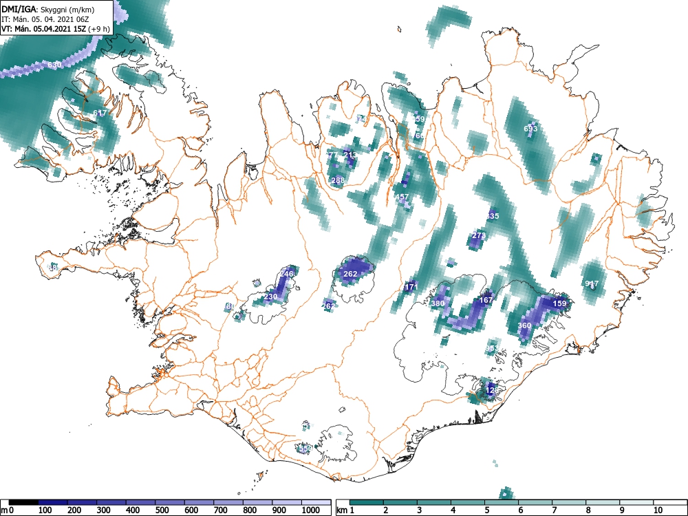Click the 4–5 km legend color swatch
The image size is (688, 516).
tap(468, 502)
